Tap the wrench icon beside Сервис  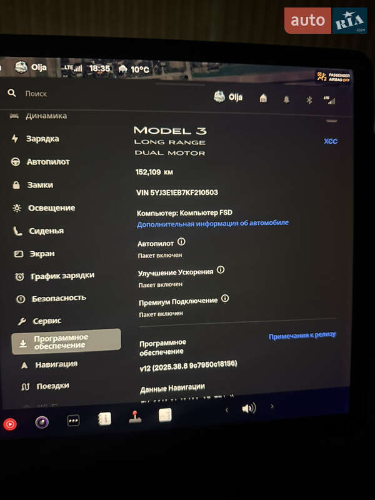22,321
